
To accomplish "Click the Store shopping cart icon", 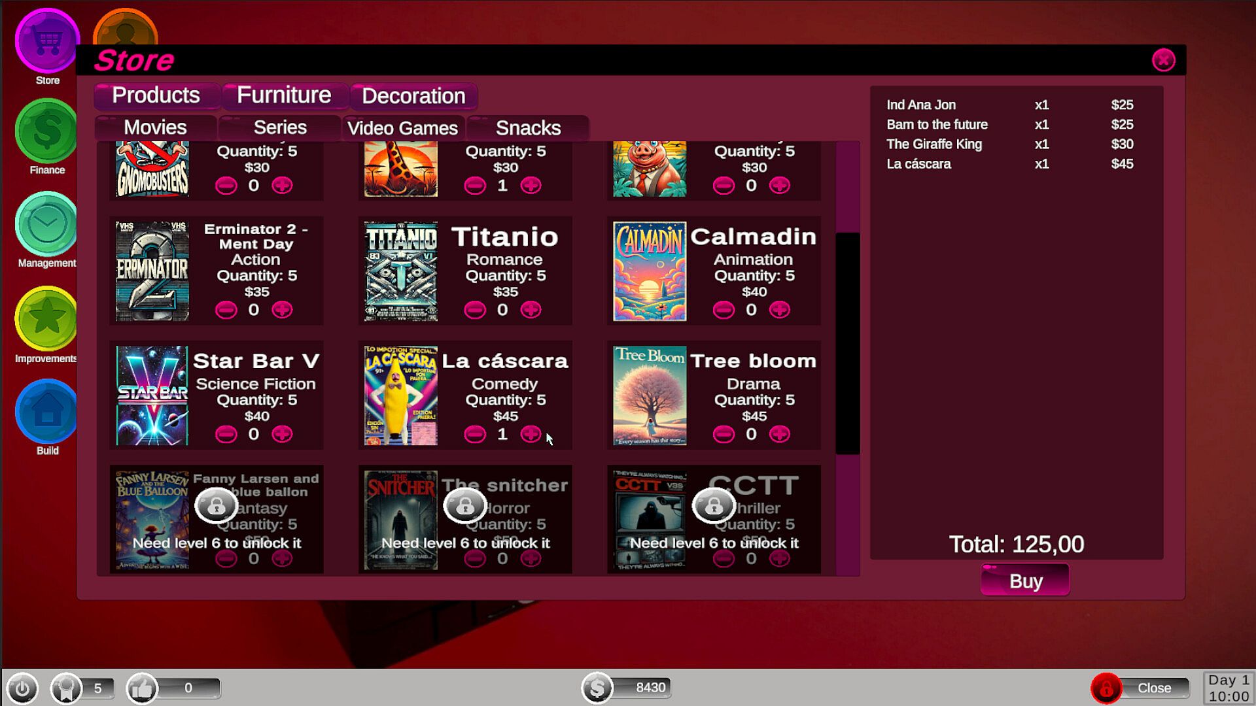I will tap(46, 41).
